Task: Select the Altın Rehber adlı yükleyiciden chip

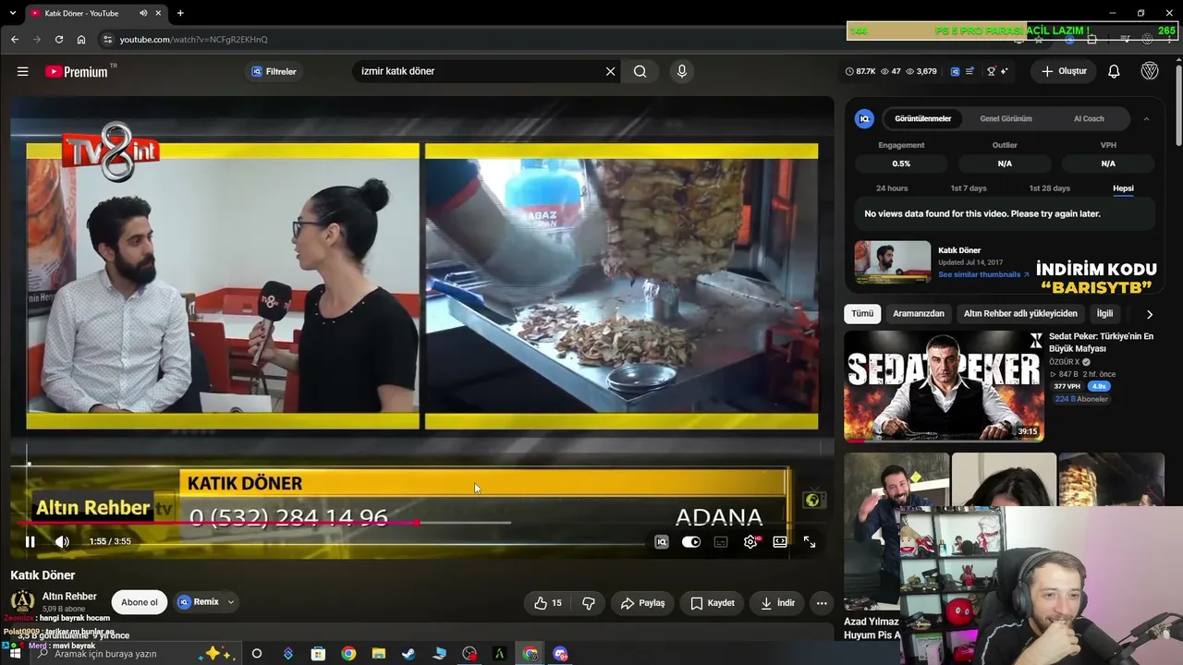Action: point(1020,314)
